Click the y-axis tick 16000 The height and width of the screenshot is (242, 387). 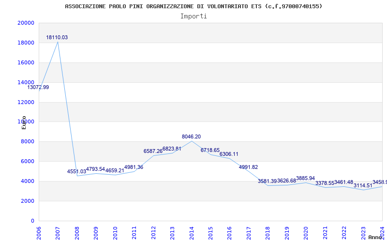(x=26, y=62)
